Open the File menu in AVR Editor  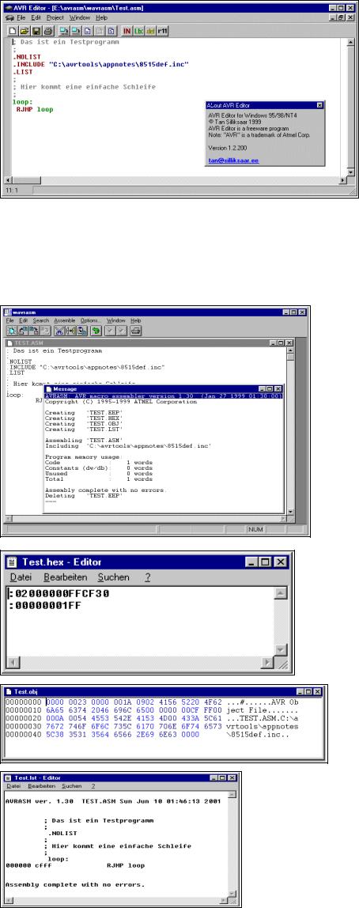point(21,18)
